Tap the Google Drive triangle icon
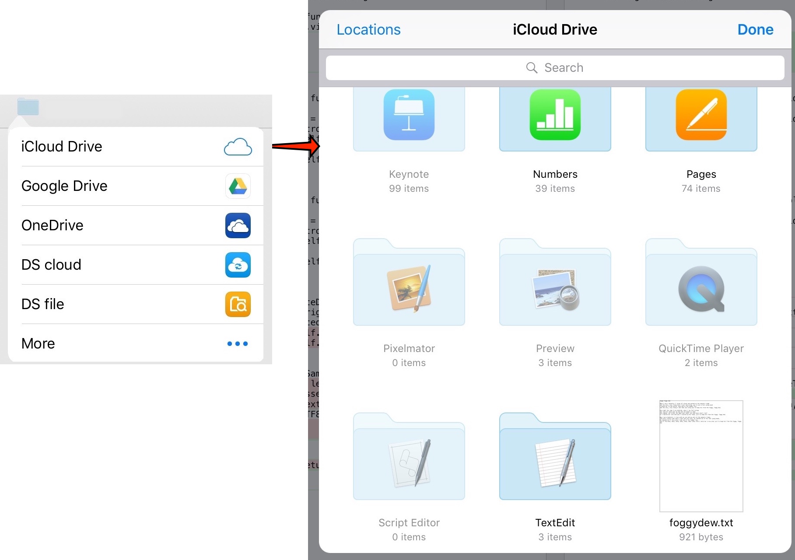Screen dimensions: 795x560 pyautogui.click(x=238, y=186)
